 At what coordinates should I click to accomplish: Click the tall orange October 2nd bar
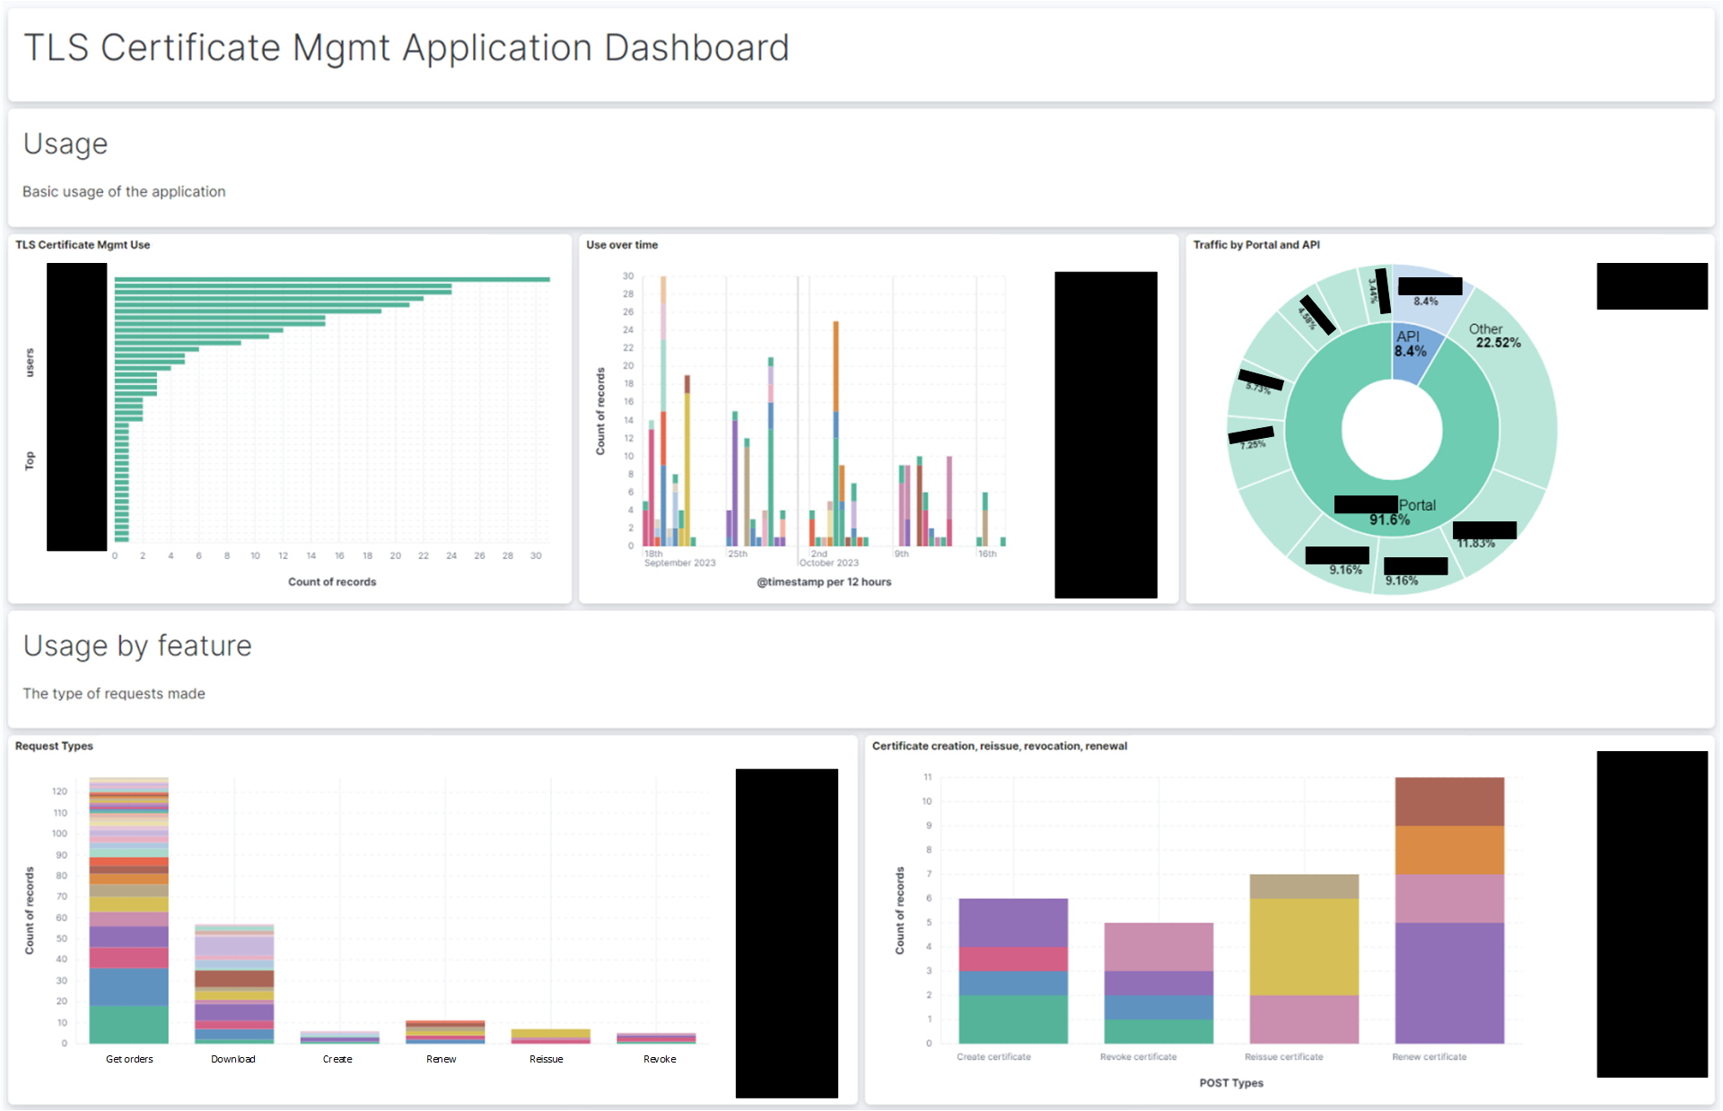pos(835,366)
